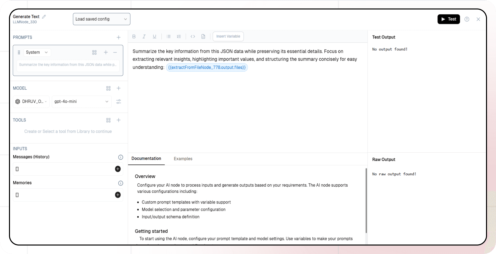496x254 pixels.
Task: Select the Documentation tab
Action: (x=146, y=159)
